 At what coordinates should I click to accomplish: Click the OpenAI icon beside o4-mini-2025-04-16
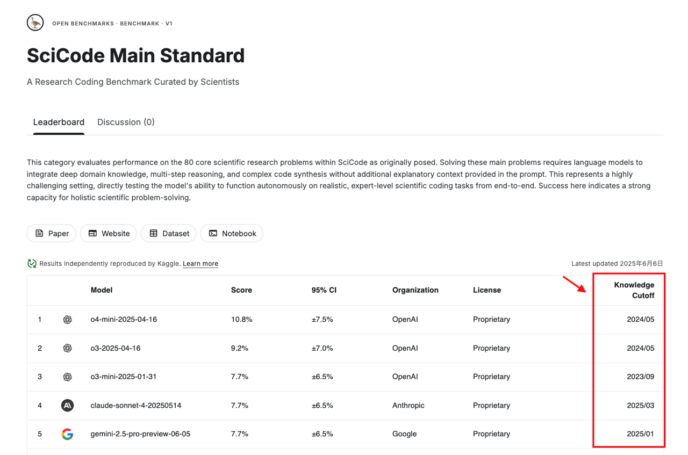click(67, 320)
